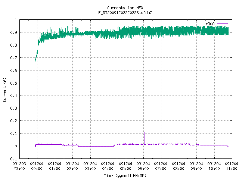Click the y-axis value -0.1
Screen dimensions: 239x179
click(x=12, y=159)
